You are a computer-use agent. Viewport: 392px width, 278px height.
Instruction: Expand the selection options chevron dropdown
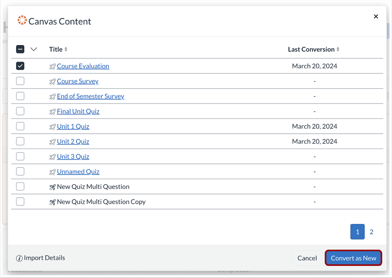[34, 49]
